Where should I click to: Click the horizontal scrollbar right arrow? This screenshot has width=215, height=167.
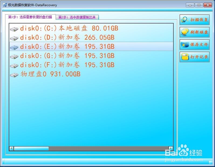171,148
